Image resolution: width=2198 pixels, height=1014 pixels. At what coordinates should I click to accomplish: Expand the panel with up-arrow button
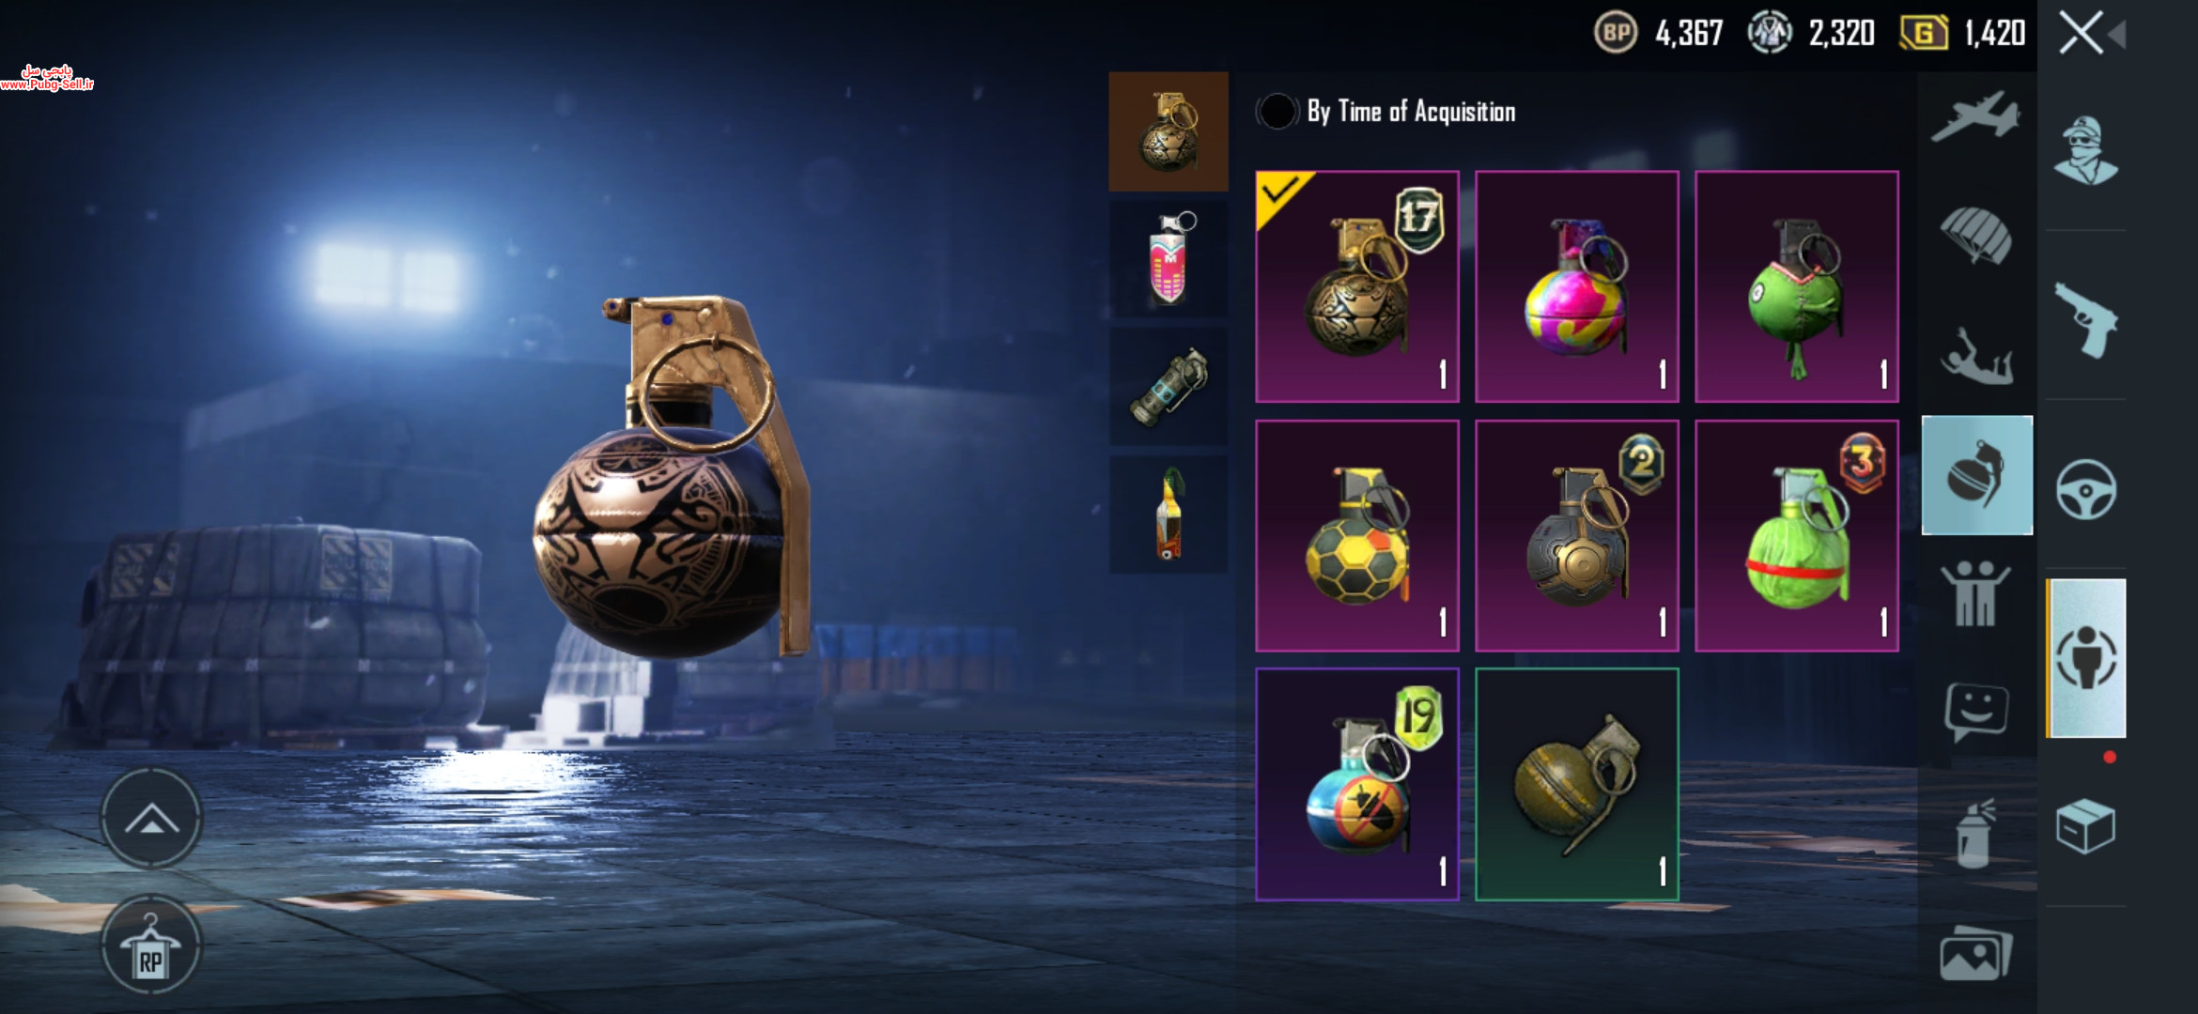click(x=151, y=820)
